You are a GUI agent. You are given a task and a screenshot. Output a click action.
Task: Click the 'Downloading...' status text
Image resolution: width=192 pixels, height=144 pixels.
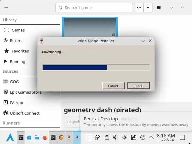[x=53, y=52]
